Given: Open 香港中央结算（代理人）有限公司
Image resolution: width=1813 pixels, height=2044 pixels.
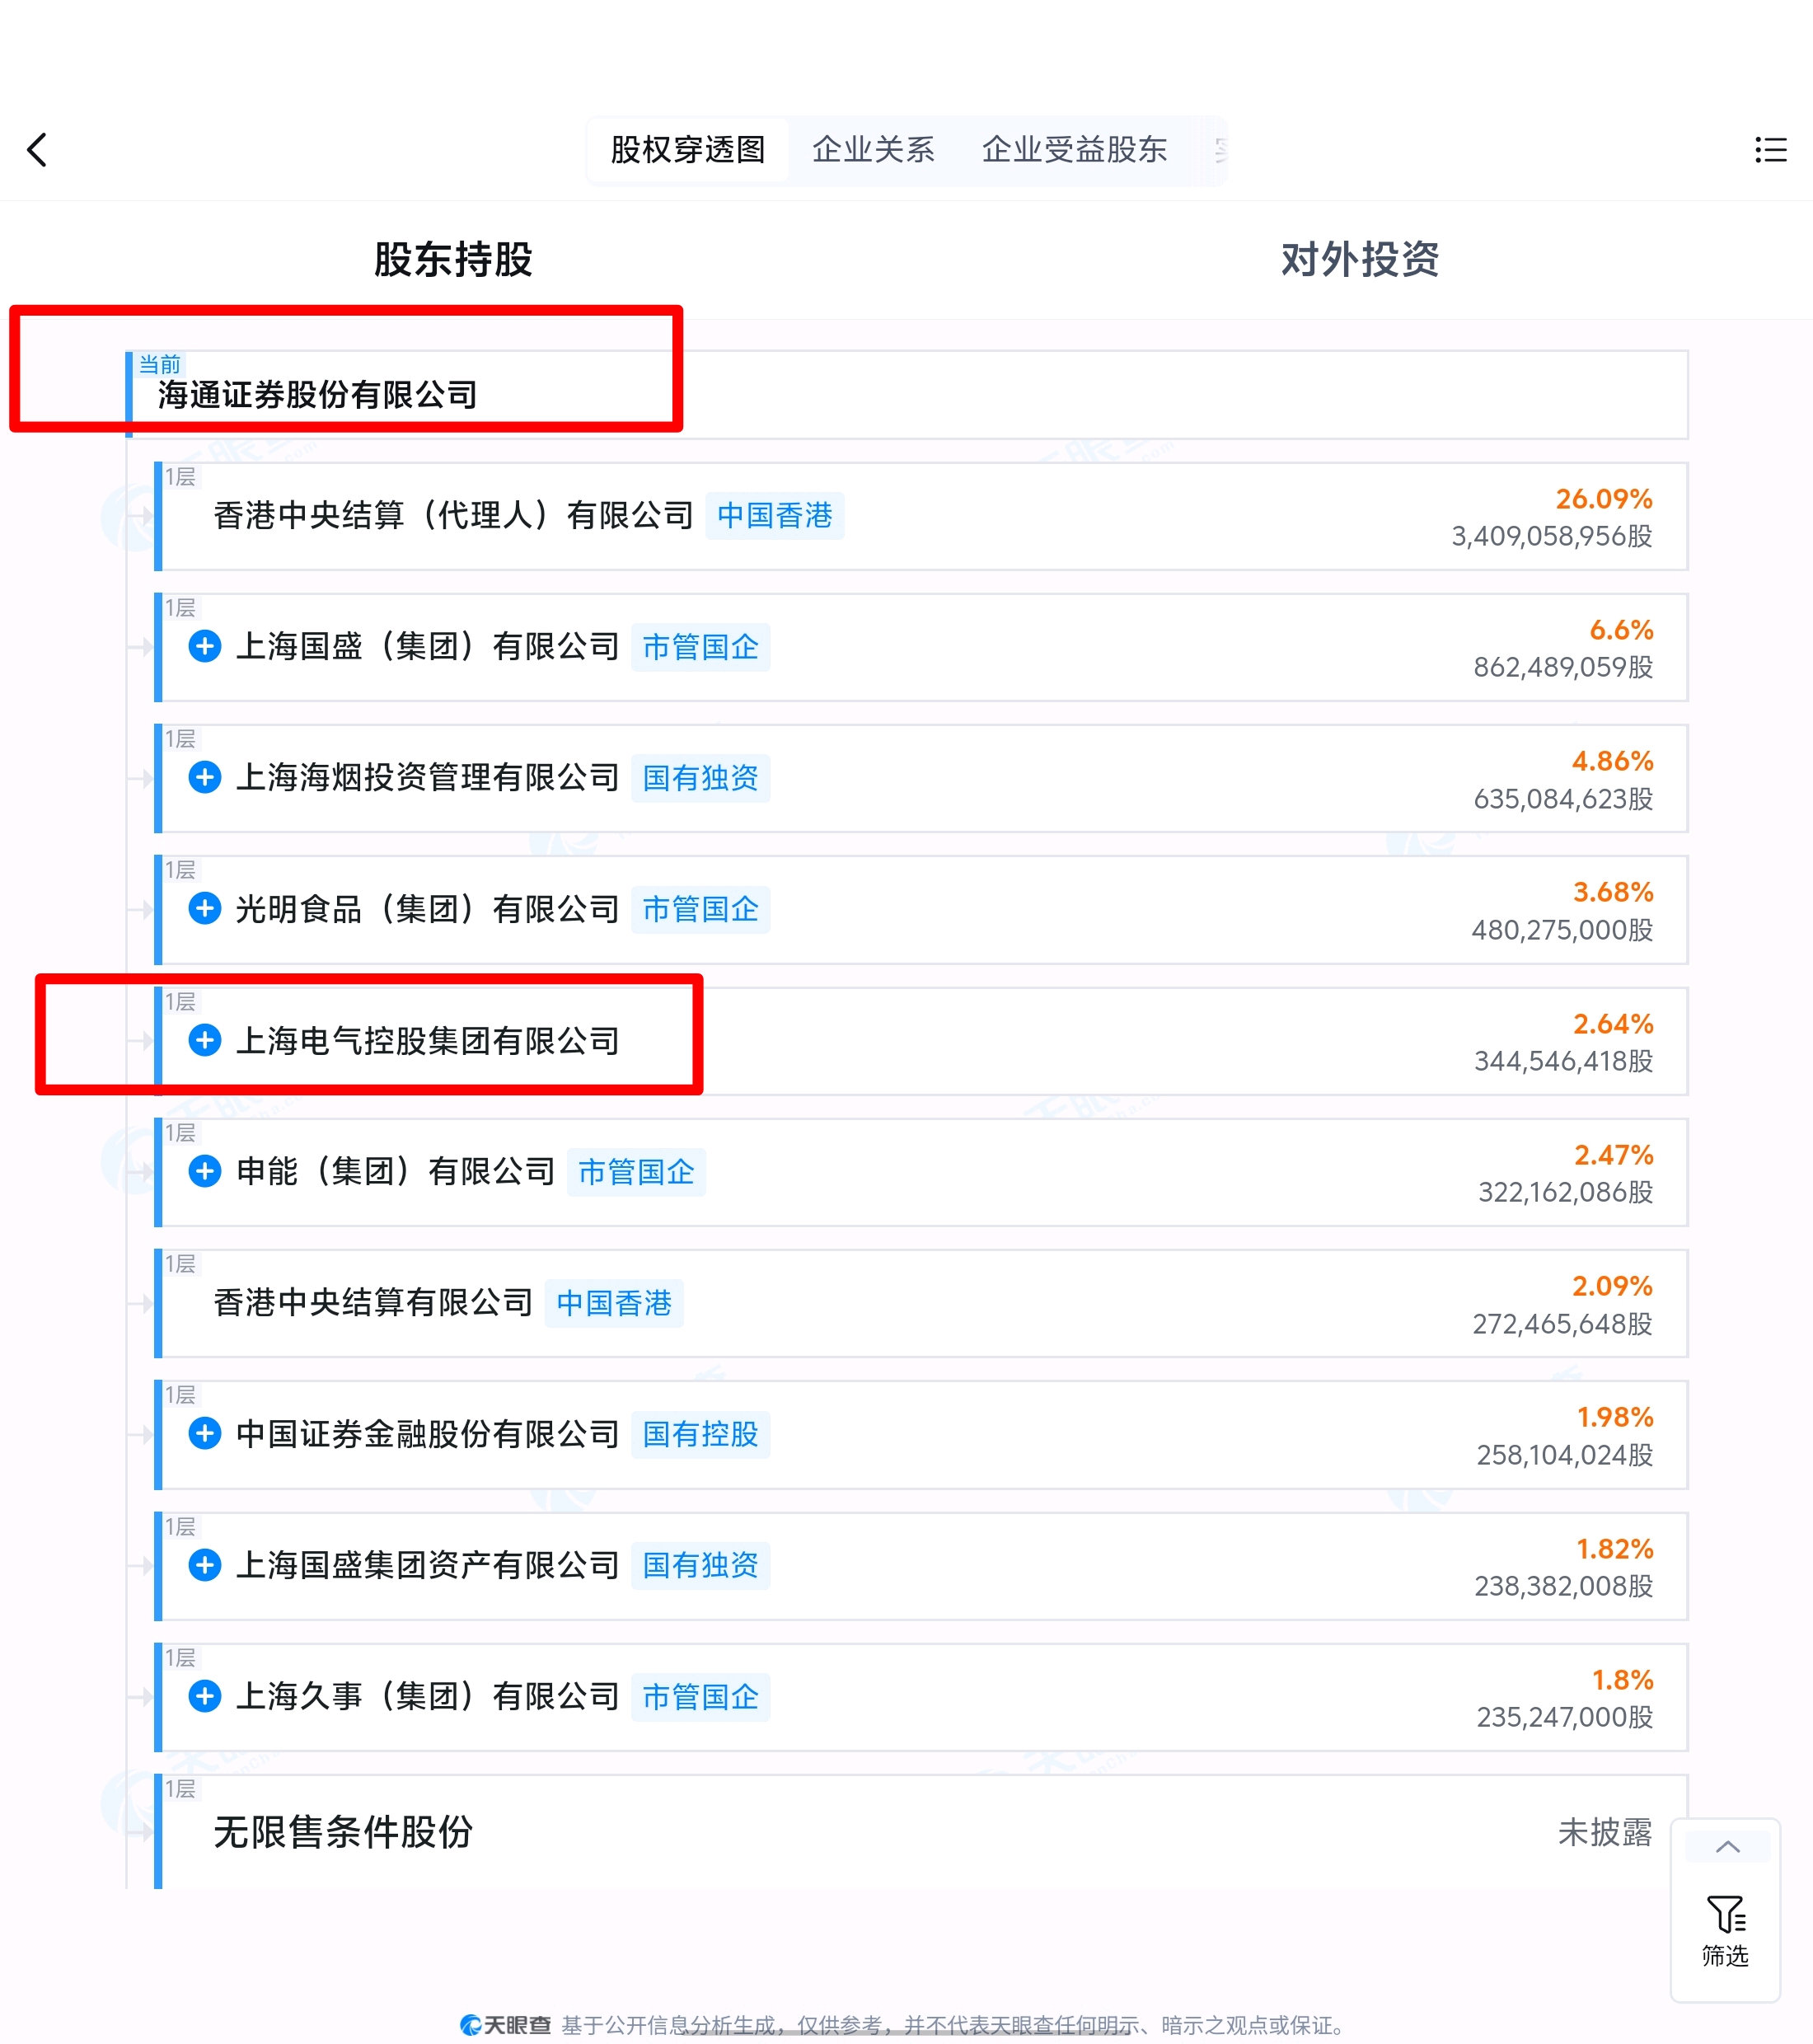Looking at the screenshot, I should pos(453,515).
